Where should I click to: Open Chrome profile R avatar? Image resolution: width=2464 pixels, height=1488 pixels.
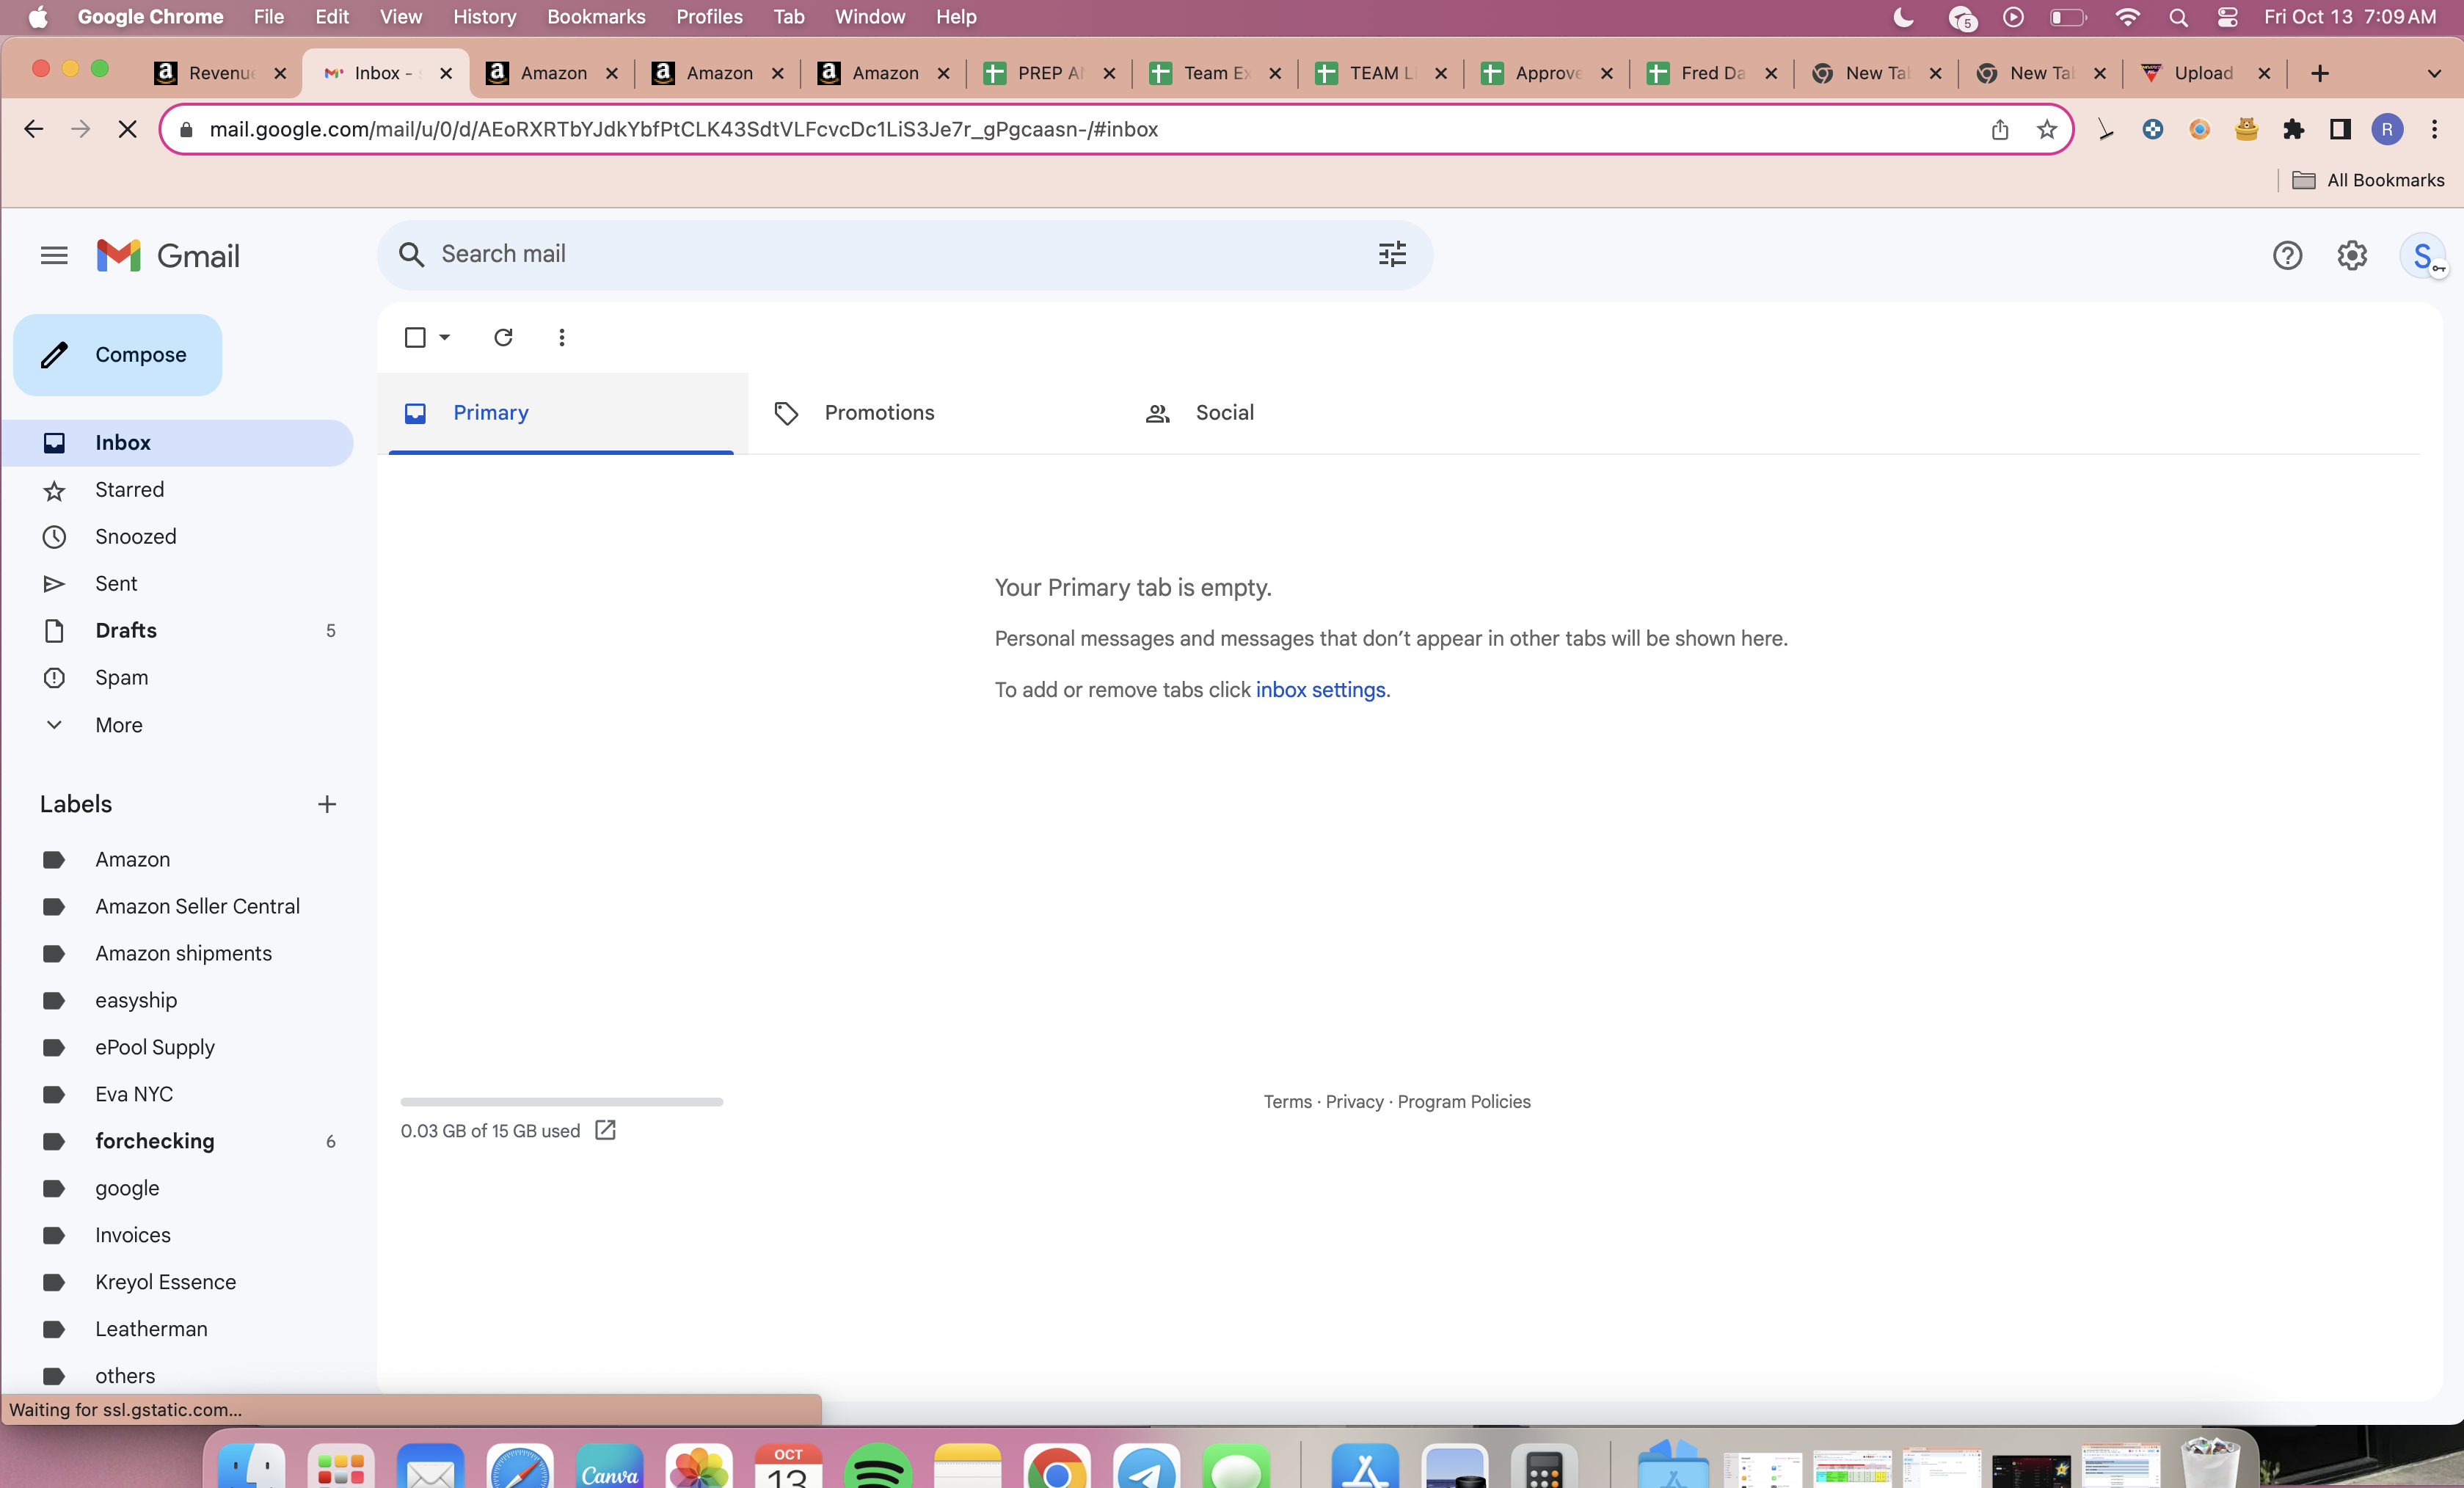(x=2387, y=129)
